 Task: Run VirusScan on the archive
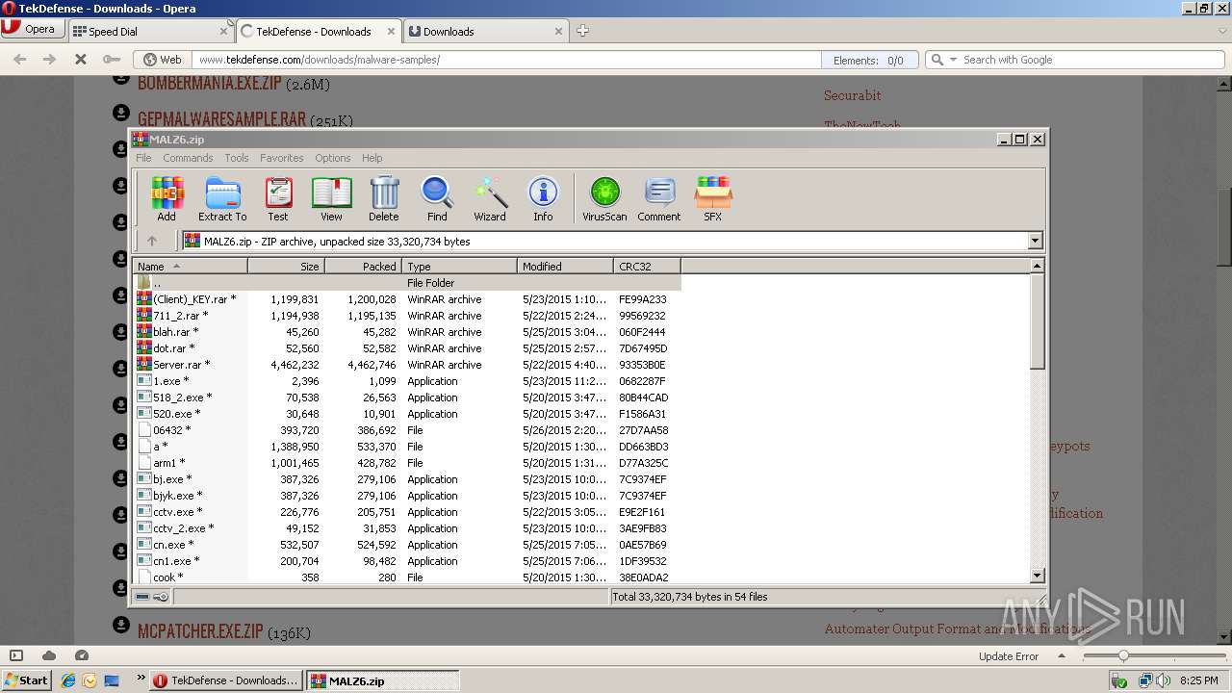tap(604, 199)
